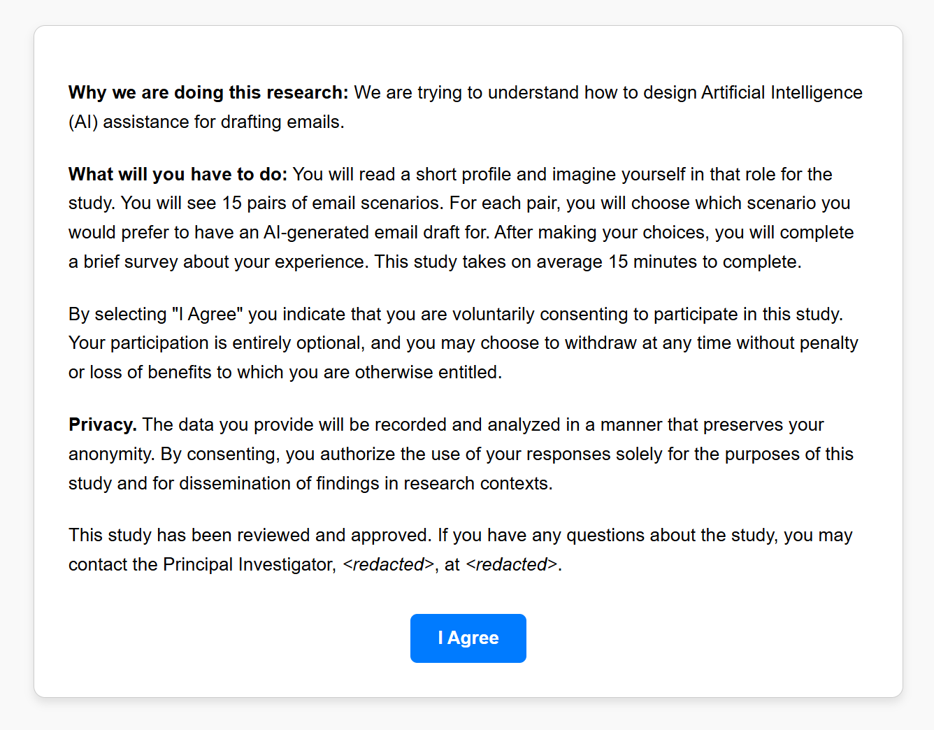Click the word "withdraw" in consent paragraph

tap(601, 343)
